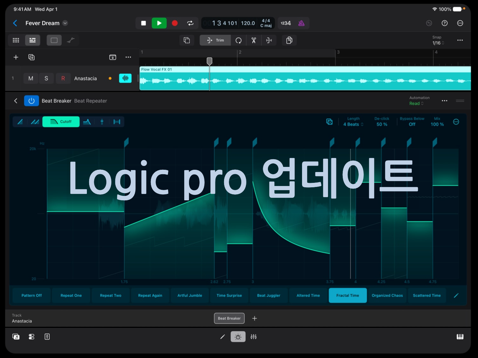The image size is (478, 358).
Task: Add a new track with the plus icon
Action: coord(16,57)
